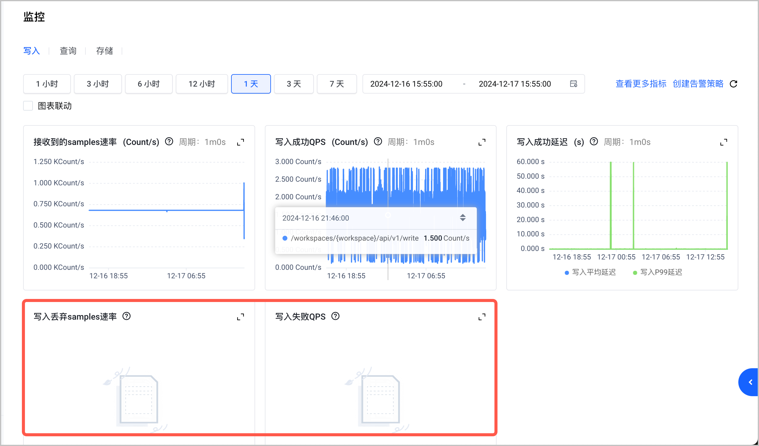Viewport: 759px width, 446px height.
Task: Show help for 写入成功QPS
Action: 378,142
